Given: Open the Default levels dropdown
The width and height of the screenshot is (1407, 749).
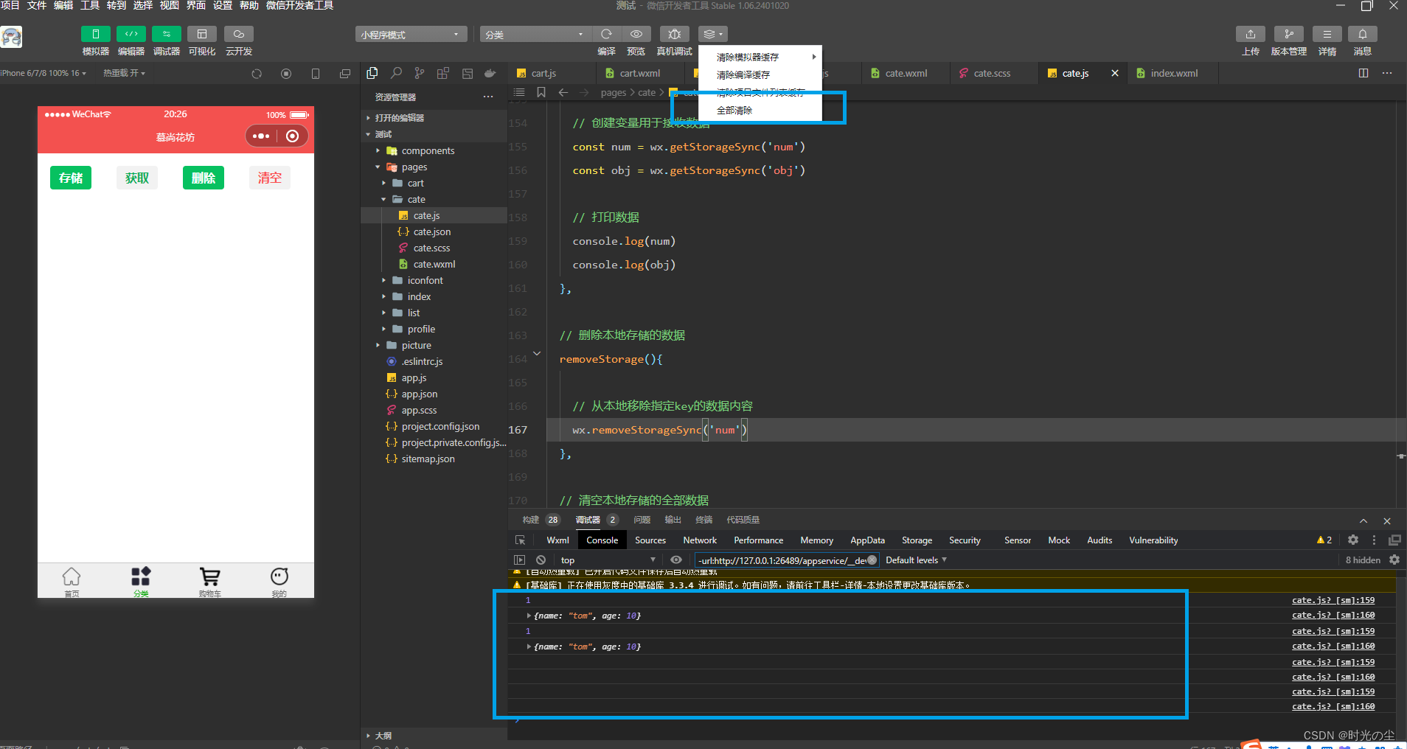Looking at the screenshot, I should [916, 560].
